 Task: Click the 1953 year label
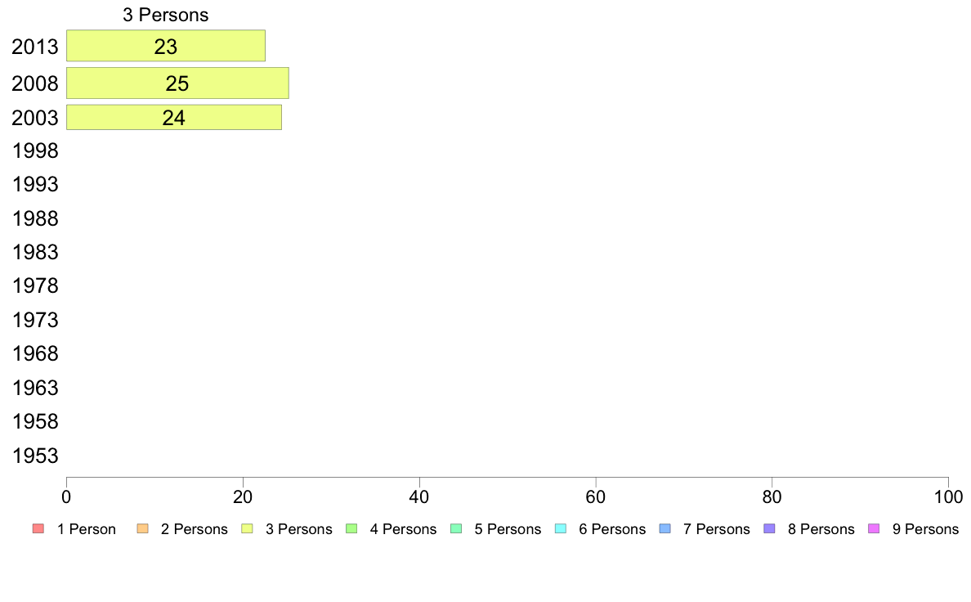click(x=35, y=456)
